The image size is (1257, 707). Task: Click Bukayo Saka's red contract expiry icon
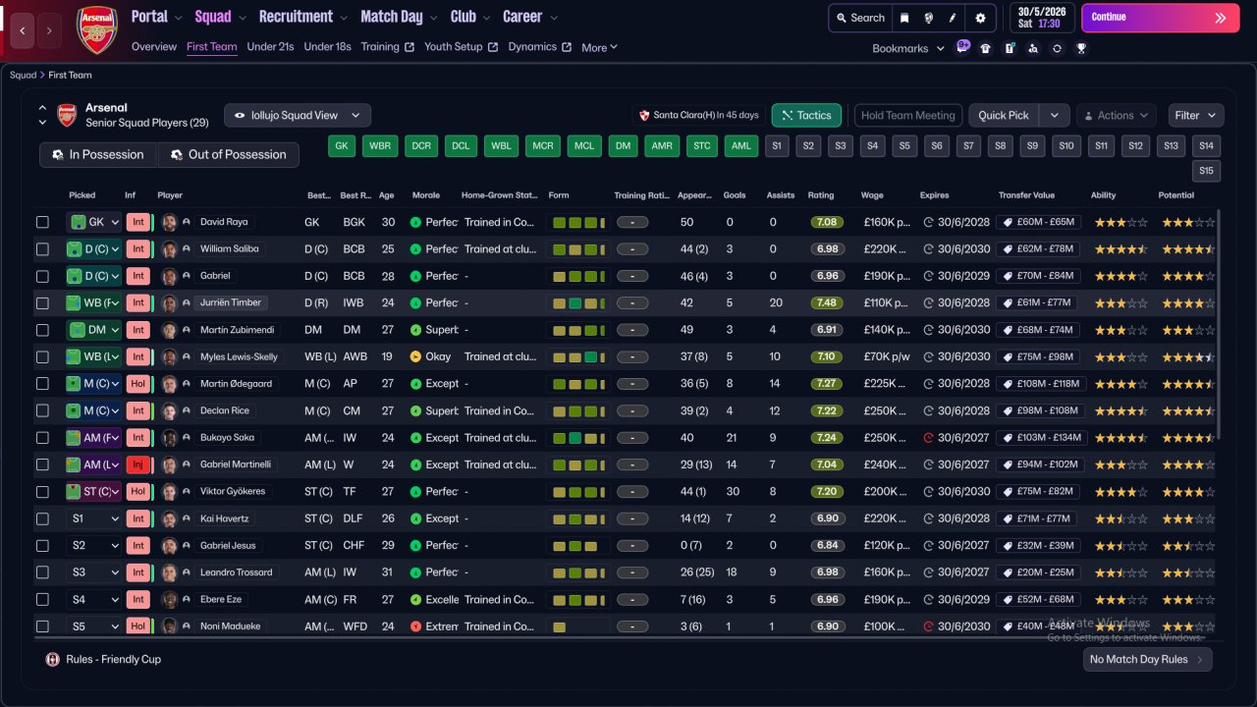pyautogui.click(x=929, y=438)
